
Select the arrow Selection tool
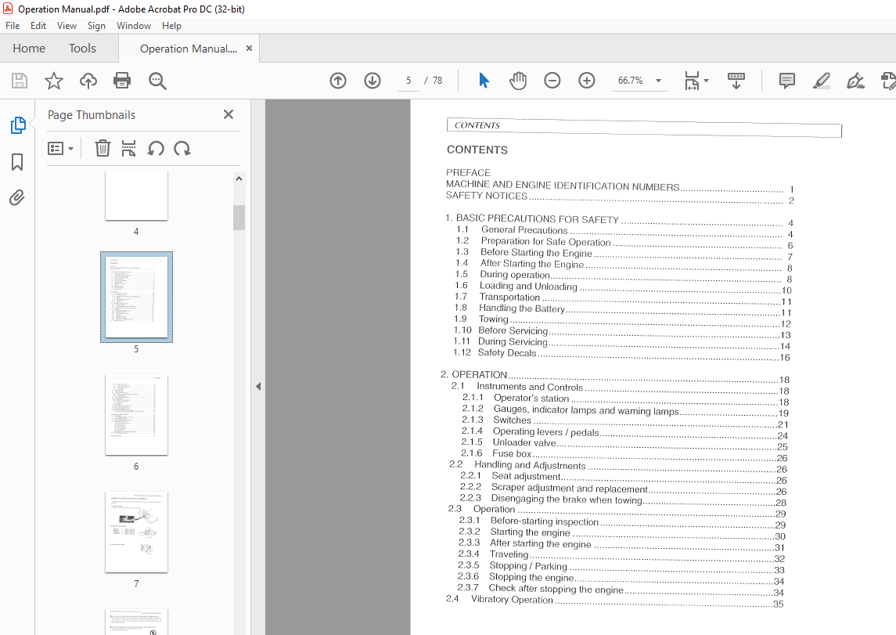(x=484, y=81)
